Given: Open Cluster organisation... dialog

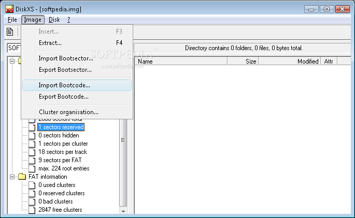Looking at the screenshot, I should (77, 112).
